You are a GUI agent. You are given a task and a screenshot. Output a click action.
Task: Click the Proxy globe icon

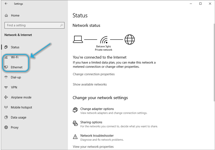point(6,127)
